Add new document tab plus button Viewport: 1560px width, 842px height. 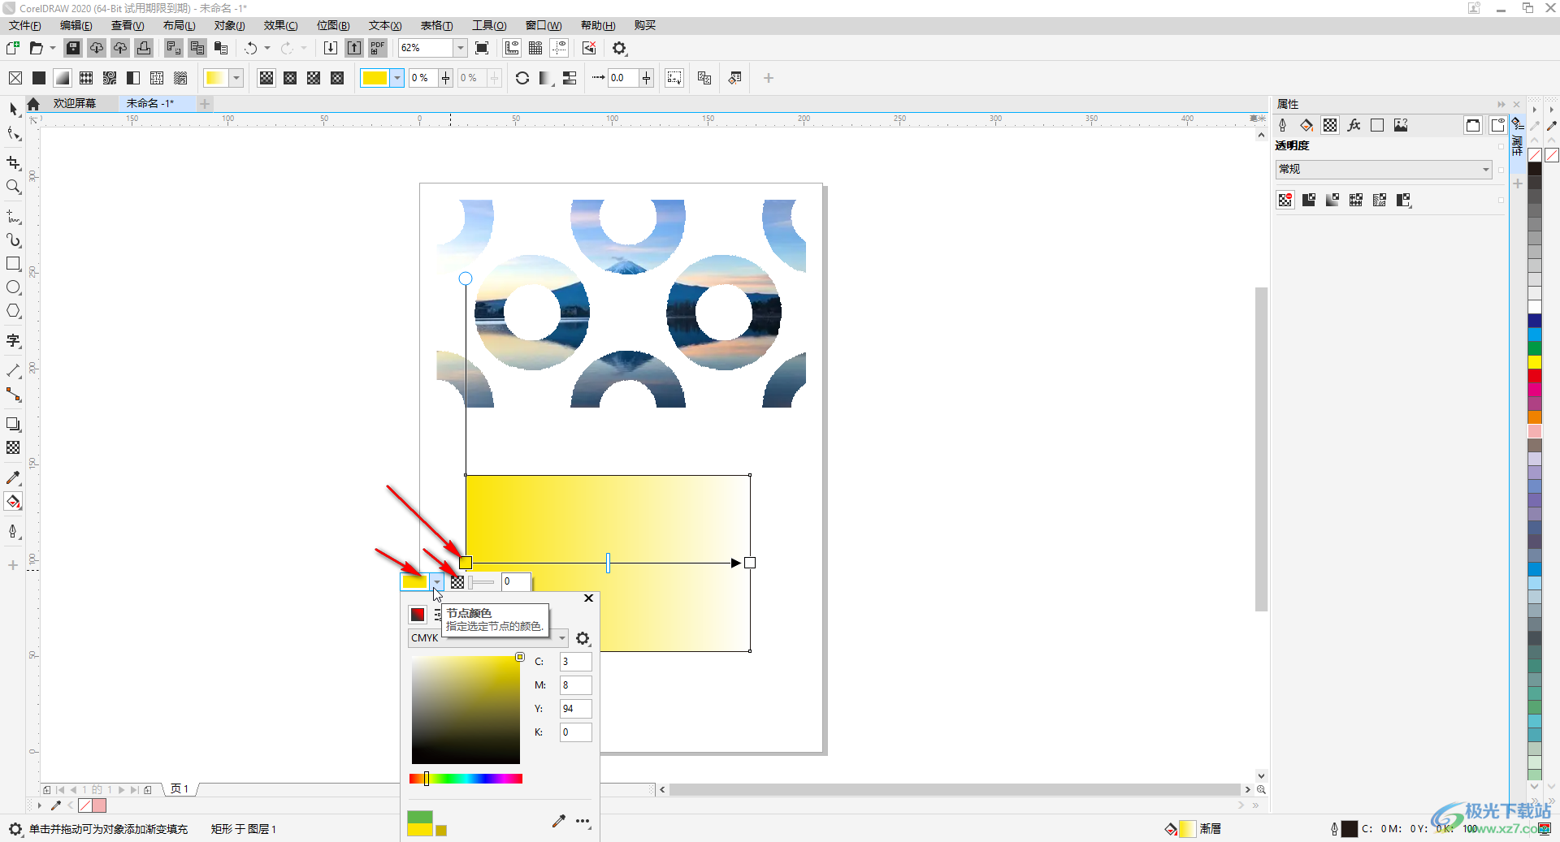pos(205,103)
